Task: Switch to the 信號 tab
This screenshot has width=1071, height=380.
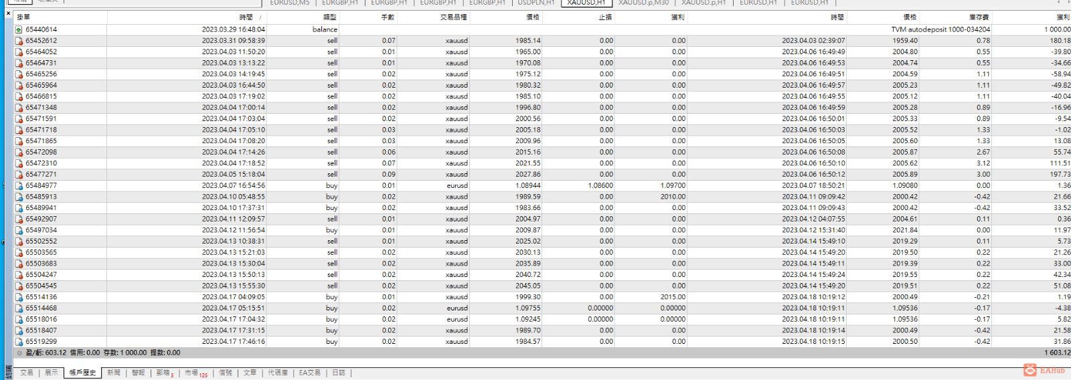Action: [x=226, y=373]
